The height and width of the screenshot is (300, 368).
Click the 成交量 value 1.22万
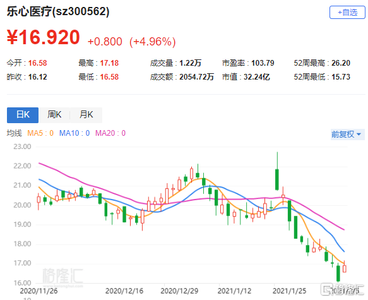(x=191, y=63)
